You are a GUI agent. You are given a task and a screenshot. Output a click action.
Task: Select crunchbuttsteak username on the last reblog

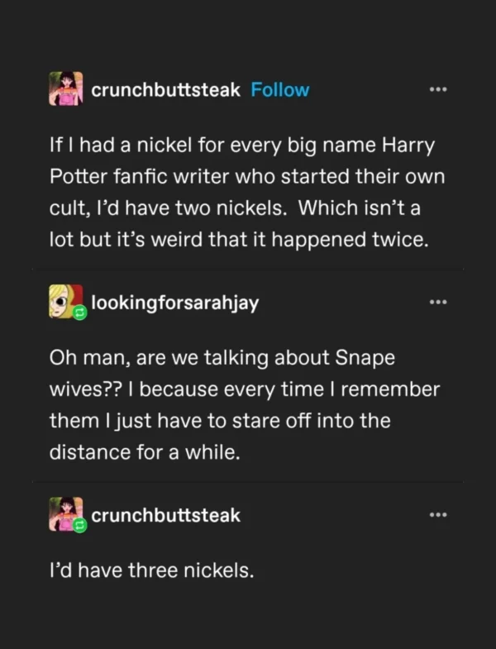point(165,515)
